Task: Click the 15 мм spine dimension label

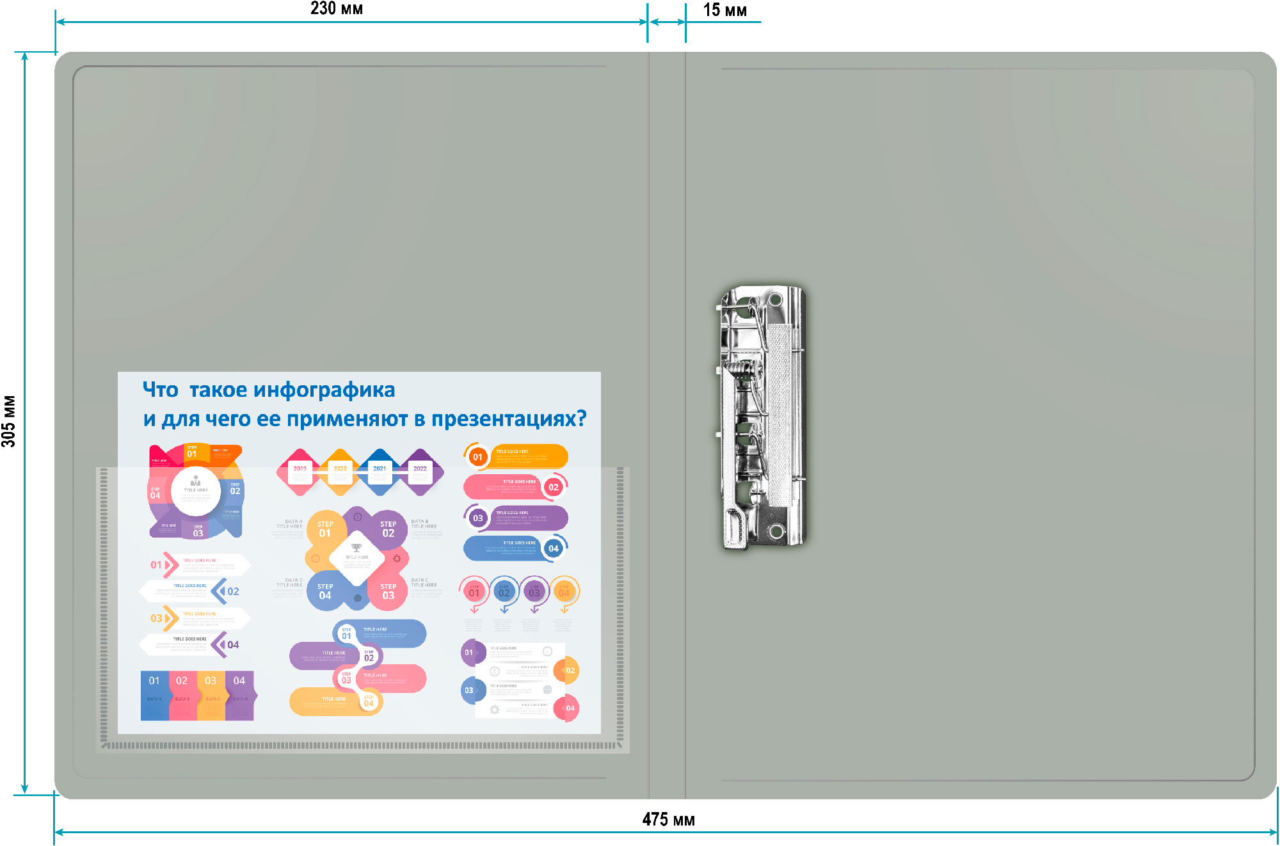Action: pyautogui.click(x=724, y=10)
